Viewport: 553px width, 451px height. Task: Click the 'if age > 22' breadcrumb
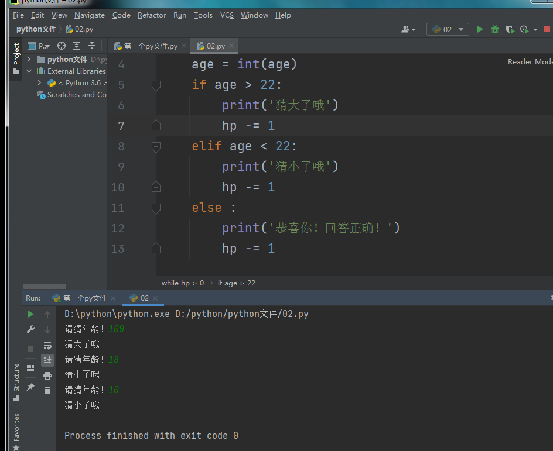[236, 283]
